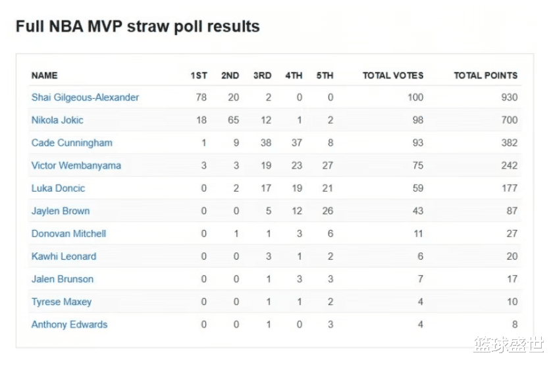Open Cade Cunningham's player link
Image resolution: width=553 pixels, height=365 pixels.
pyautogui.click(x=72, y=143)
